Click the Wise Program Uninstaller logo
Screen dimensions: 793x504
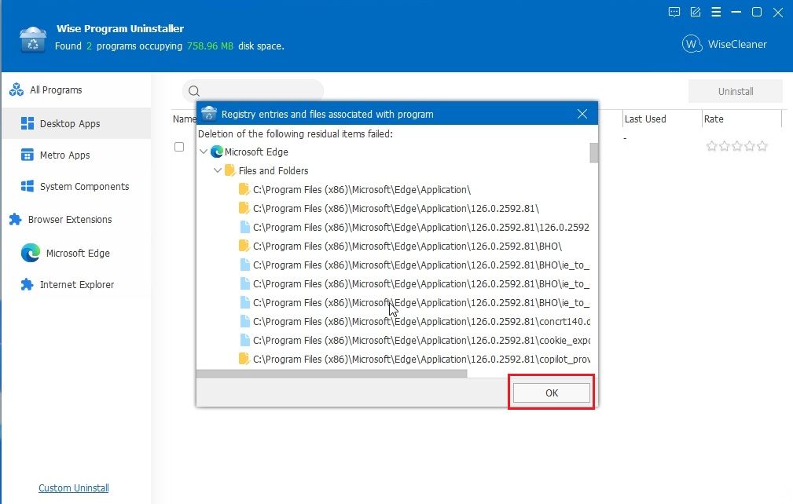[33, 39]
